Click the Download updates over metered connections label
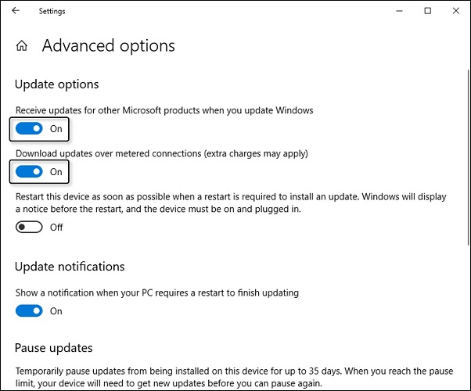This screenshot has height=391, width=471. 162,154
